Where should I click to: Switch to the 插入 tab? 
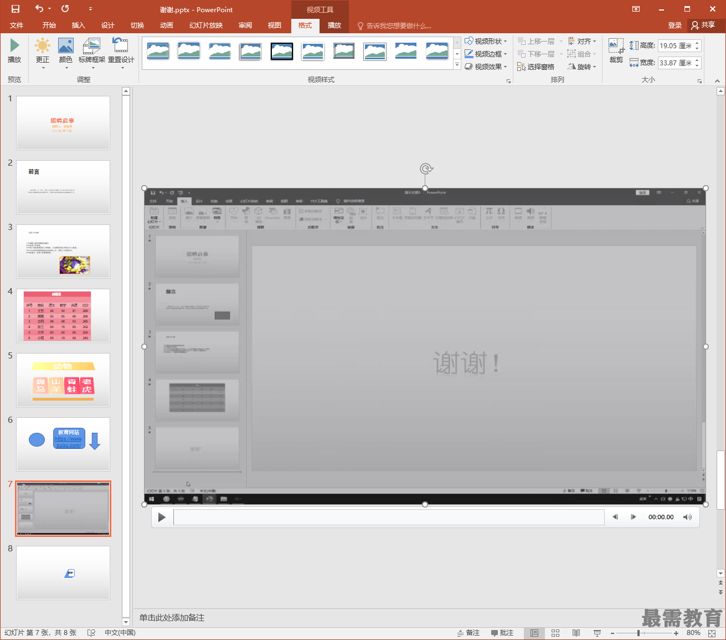click(x=79, y=25)
